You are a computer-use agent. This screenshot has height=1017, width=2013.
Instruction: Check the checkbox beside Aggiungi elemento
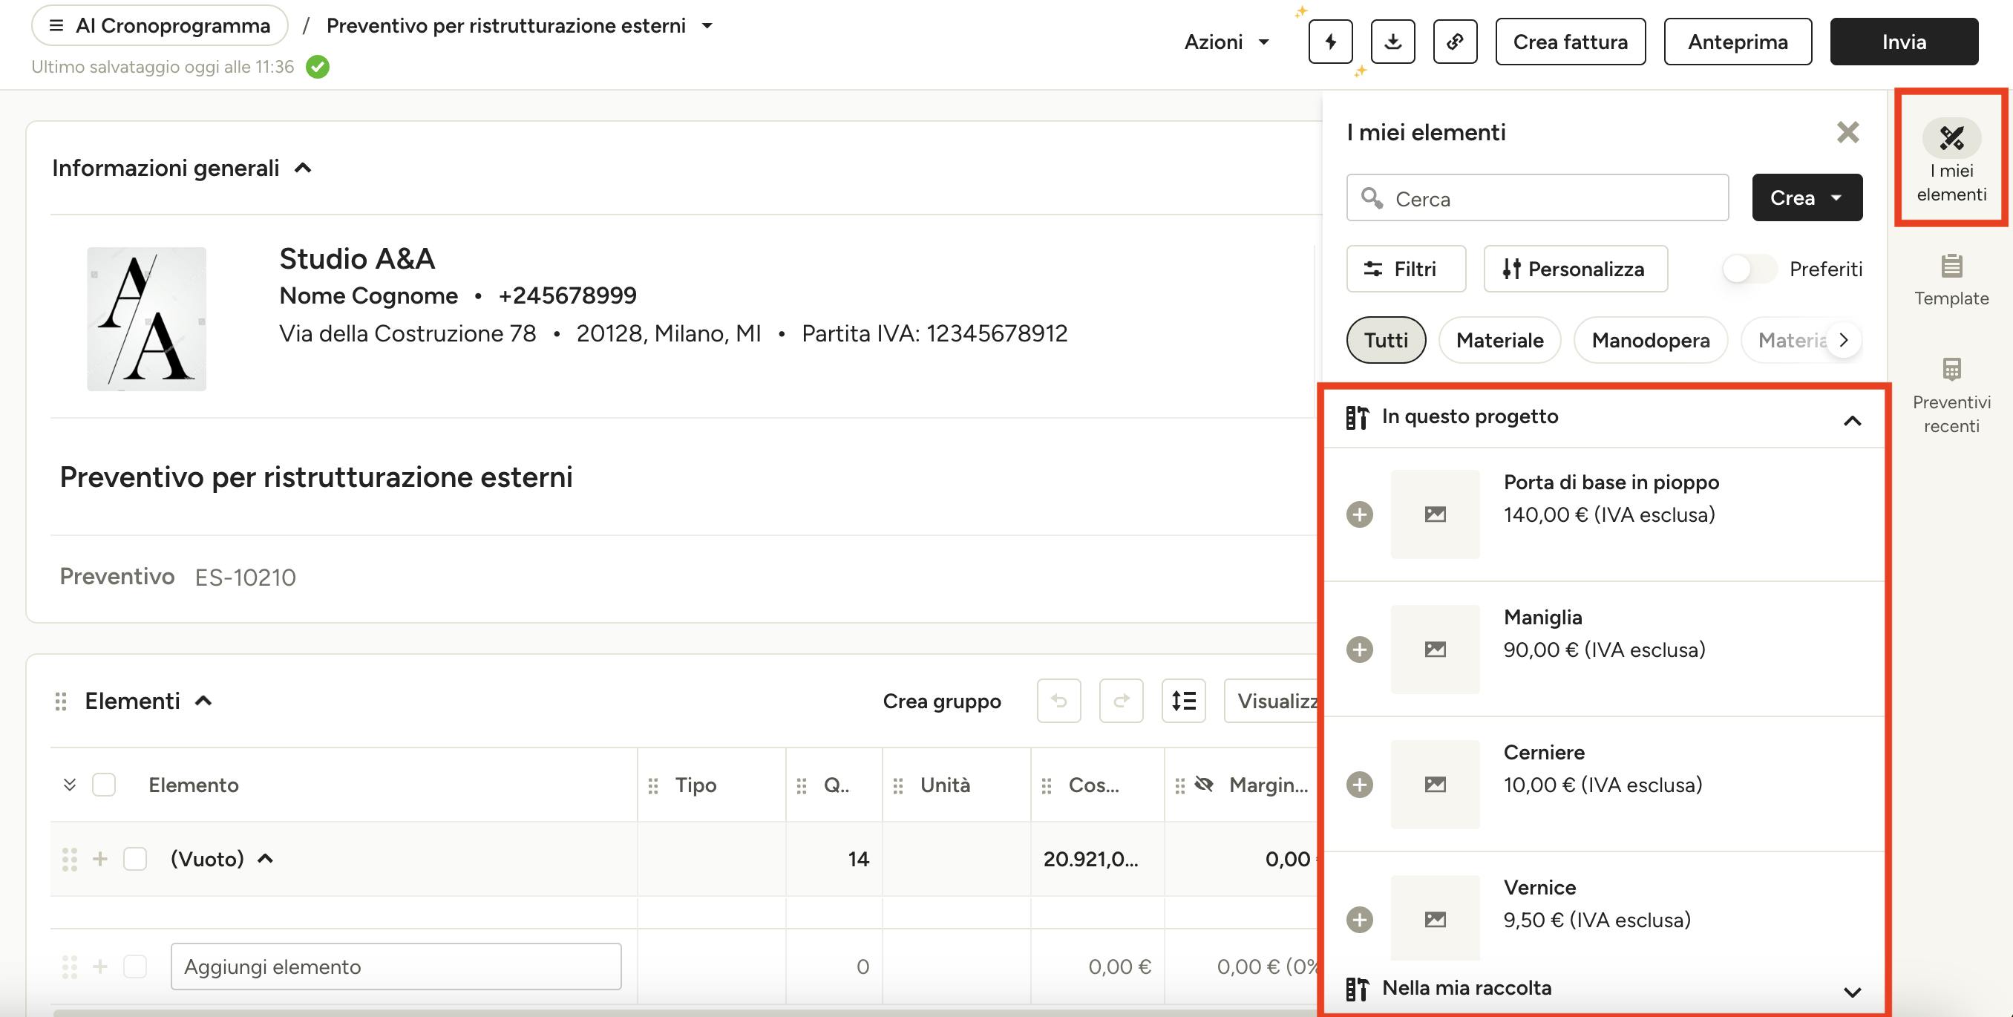pyautogui.click(x=135, y=967)
